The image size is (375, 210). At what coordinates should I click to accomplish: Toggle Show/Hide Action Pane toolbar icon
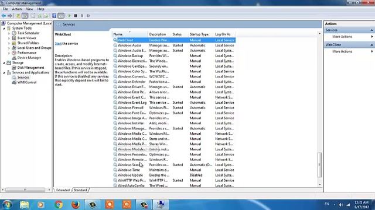61,16
